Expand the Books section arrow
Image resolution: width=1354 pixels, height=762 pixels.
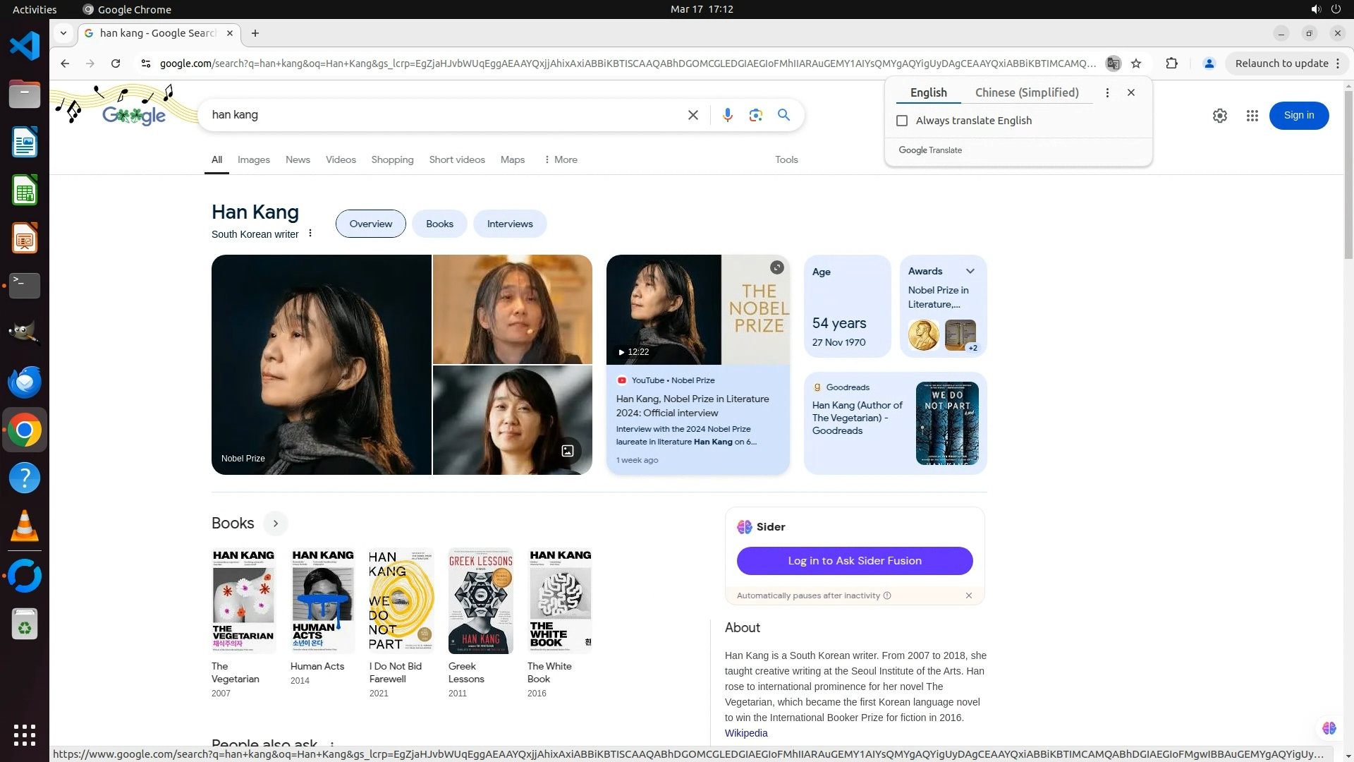[276, 524]
